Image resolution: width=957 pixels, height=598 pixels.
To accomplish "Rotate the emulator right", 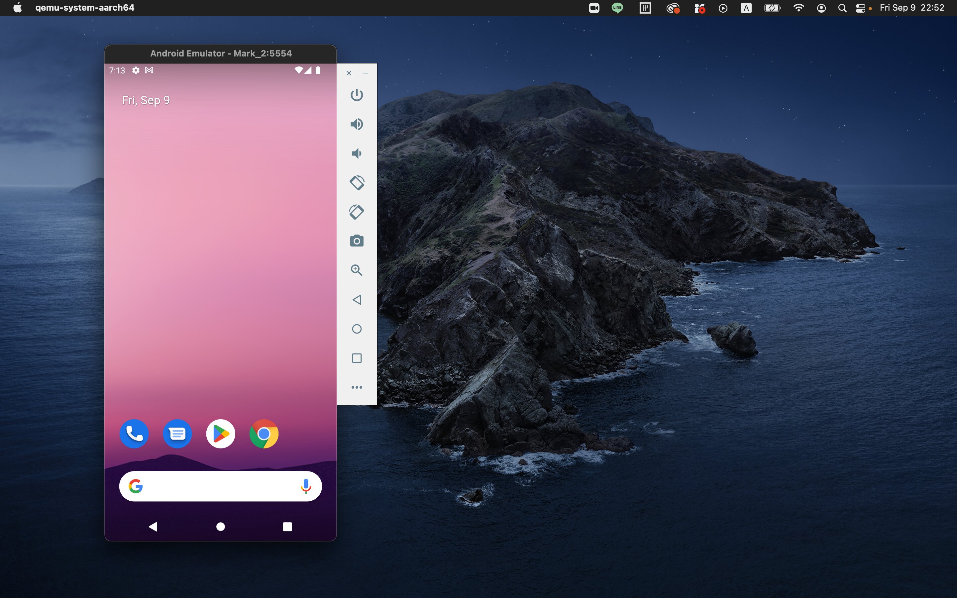I will click(x=356, y=212).
